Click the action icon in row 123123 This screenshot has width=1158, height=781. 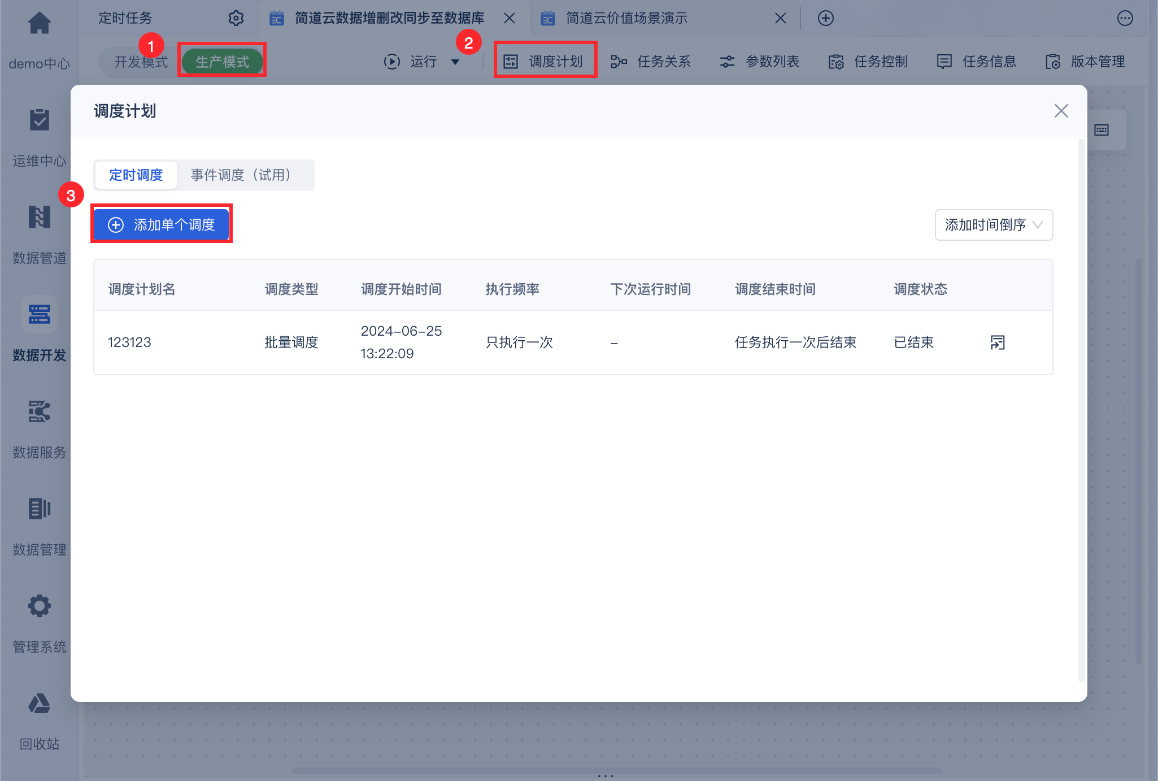click(998, 342)
